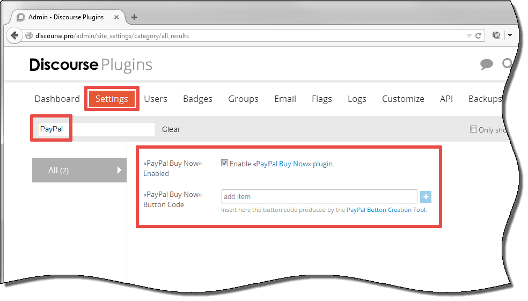
Task: Click the search icon in site header
Action: point(507,64)
